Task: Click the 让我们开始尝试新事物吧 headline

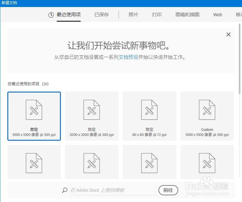Action: pyautogui.click(x=119, y=46)
